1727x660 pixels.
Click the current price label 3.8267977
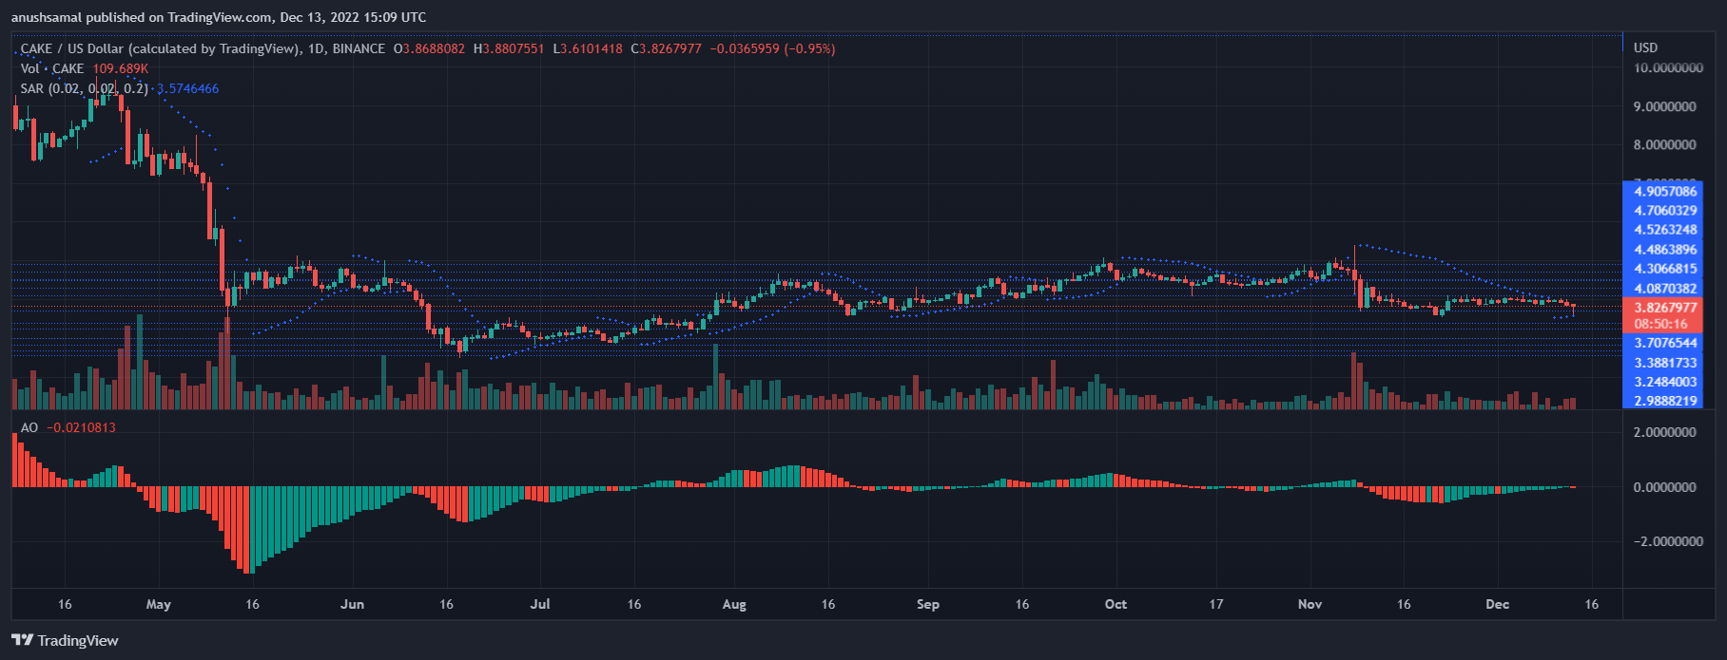point(1665,308)
